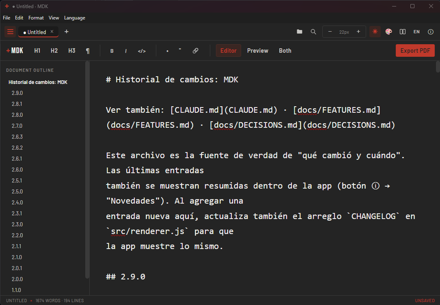Toggle the sidebar hamburger menu
The image size is (440, 305).
pos(11,32)
